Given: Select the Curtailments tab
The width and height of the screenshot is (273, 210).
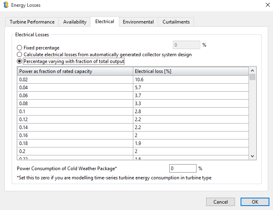Looking at the screenshot, I should [x=176, y=22].
